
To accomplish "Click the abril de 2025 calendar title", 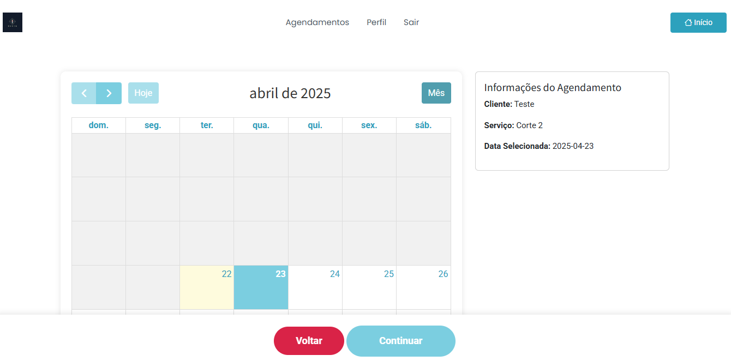I will click(290, 93).
